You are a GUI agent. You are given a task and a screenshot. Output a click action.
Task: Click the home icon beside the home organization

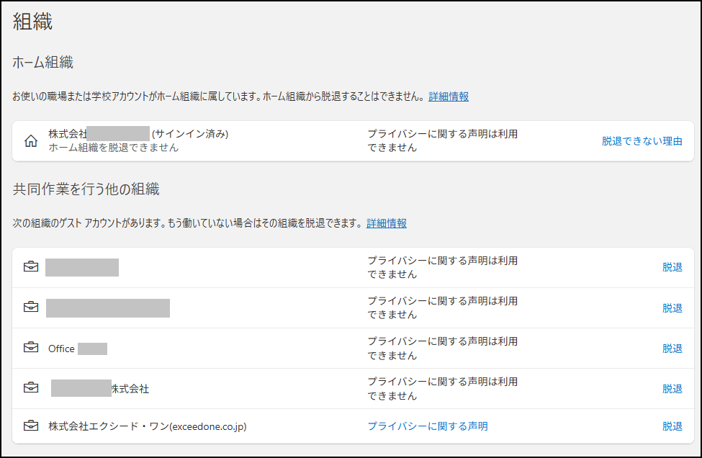pos(31,141)
